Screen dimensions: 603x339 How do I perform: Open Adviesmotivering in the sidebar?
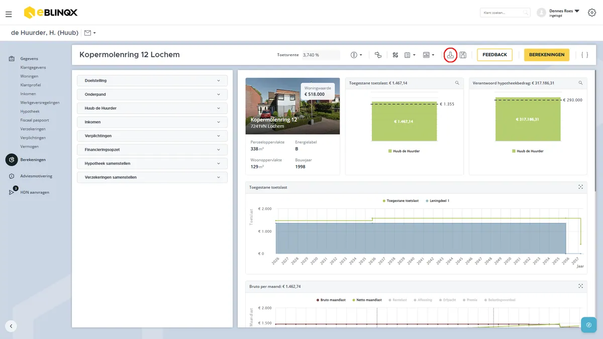tap(36, 176)
